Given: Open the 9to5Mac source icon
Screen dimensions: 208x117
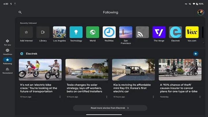Looking at the screenshot, I should (109, 32).
